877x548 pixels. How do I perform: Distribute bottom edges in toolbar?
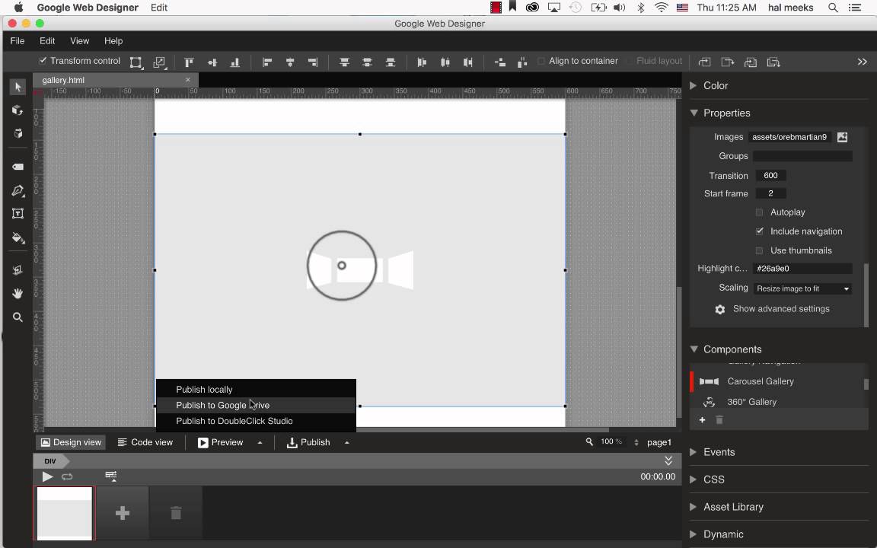[x=391, y=62]
